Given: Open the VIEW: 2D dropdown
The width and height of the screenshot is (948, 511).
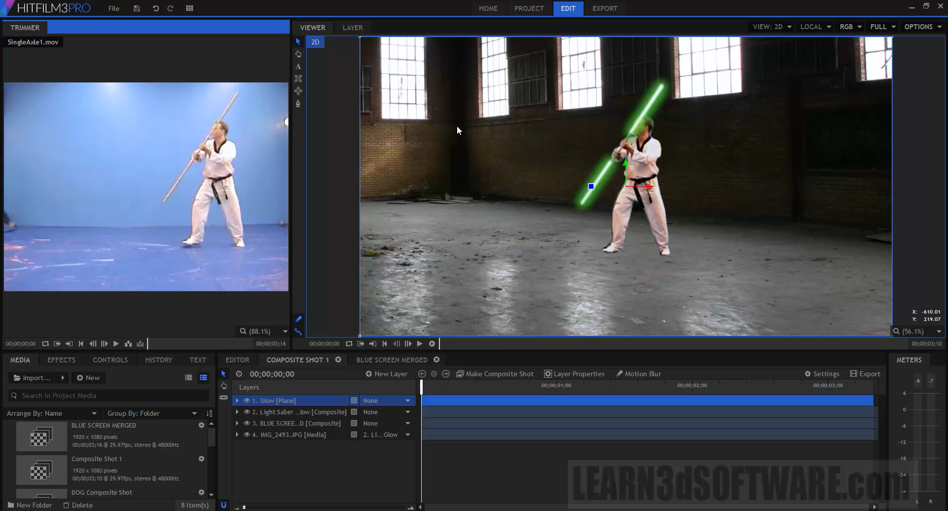Looking at the screenshot, I should point(772,27).
